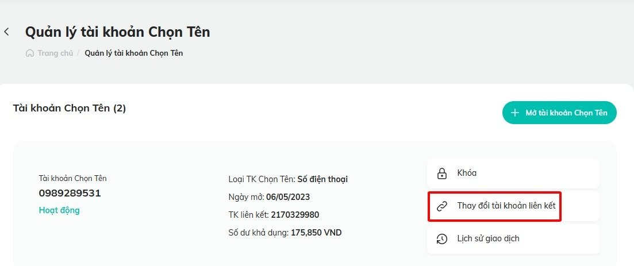Select Thay đổi tài khoản liên kết
This screenshot has width=634, height=266.
(x=513, y=206)
